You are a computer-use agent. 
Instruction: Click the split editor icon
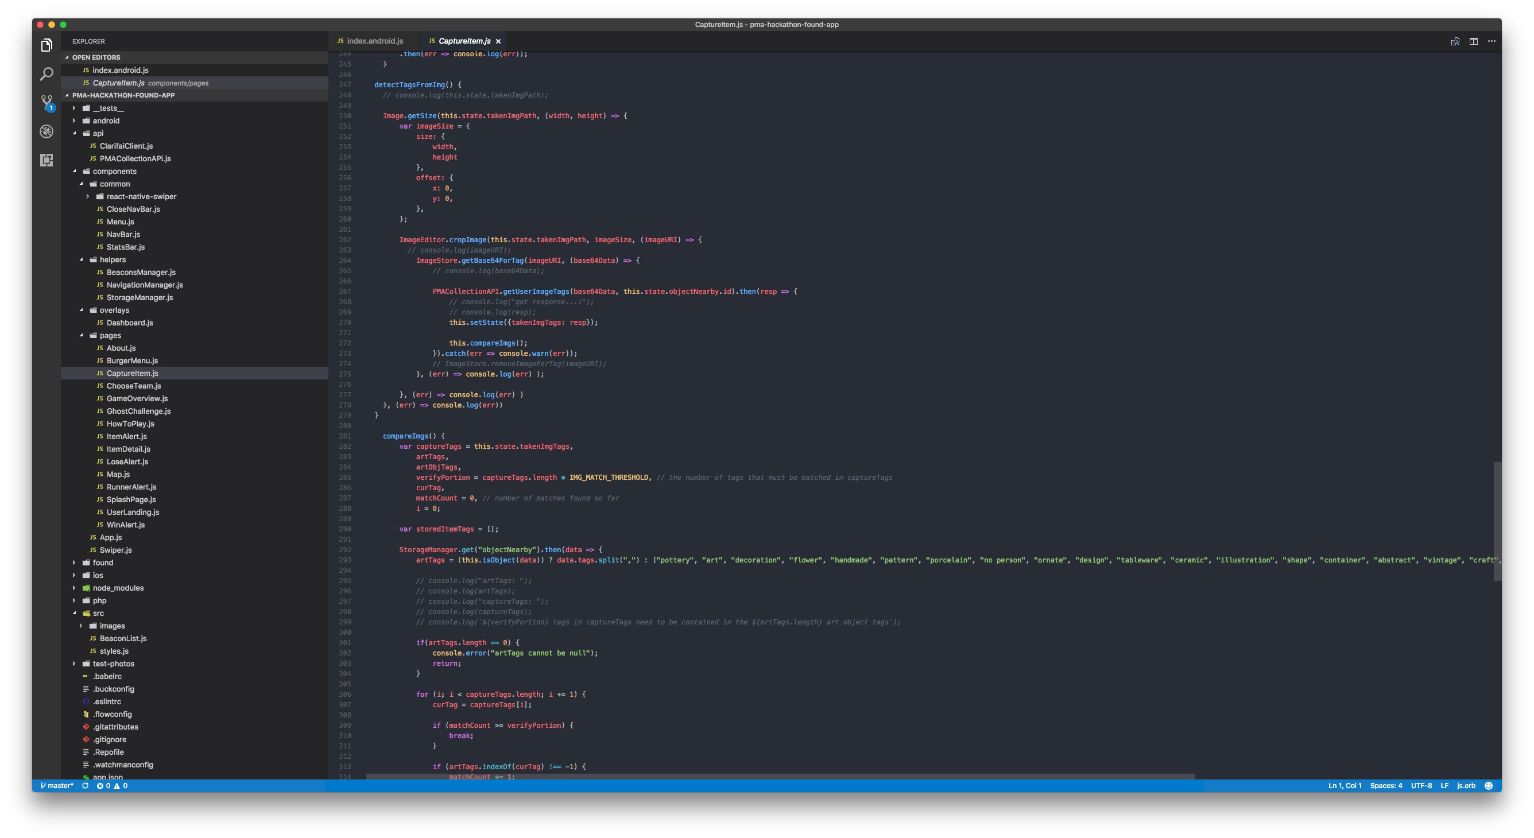[x=1473, y=41]
